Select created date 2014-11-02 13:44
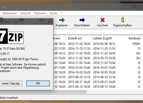 click(x=79, y=63)
